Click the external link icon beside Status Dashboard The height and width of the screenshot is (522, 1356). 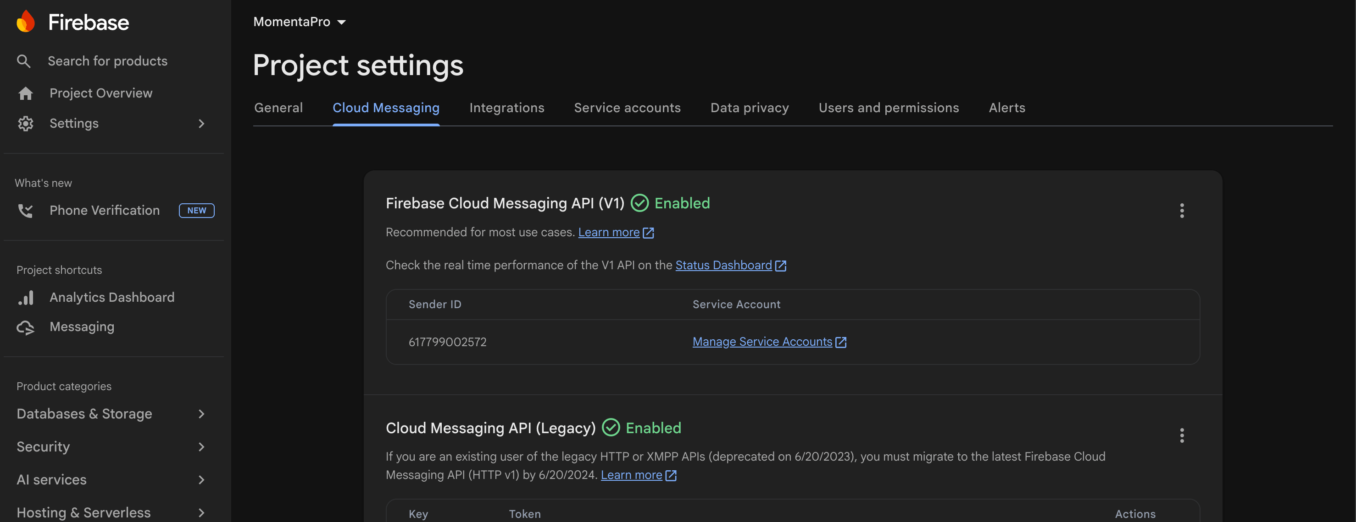[x=781, y=266]
